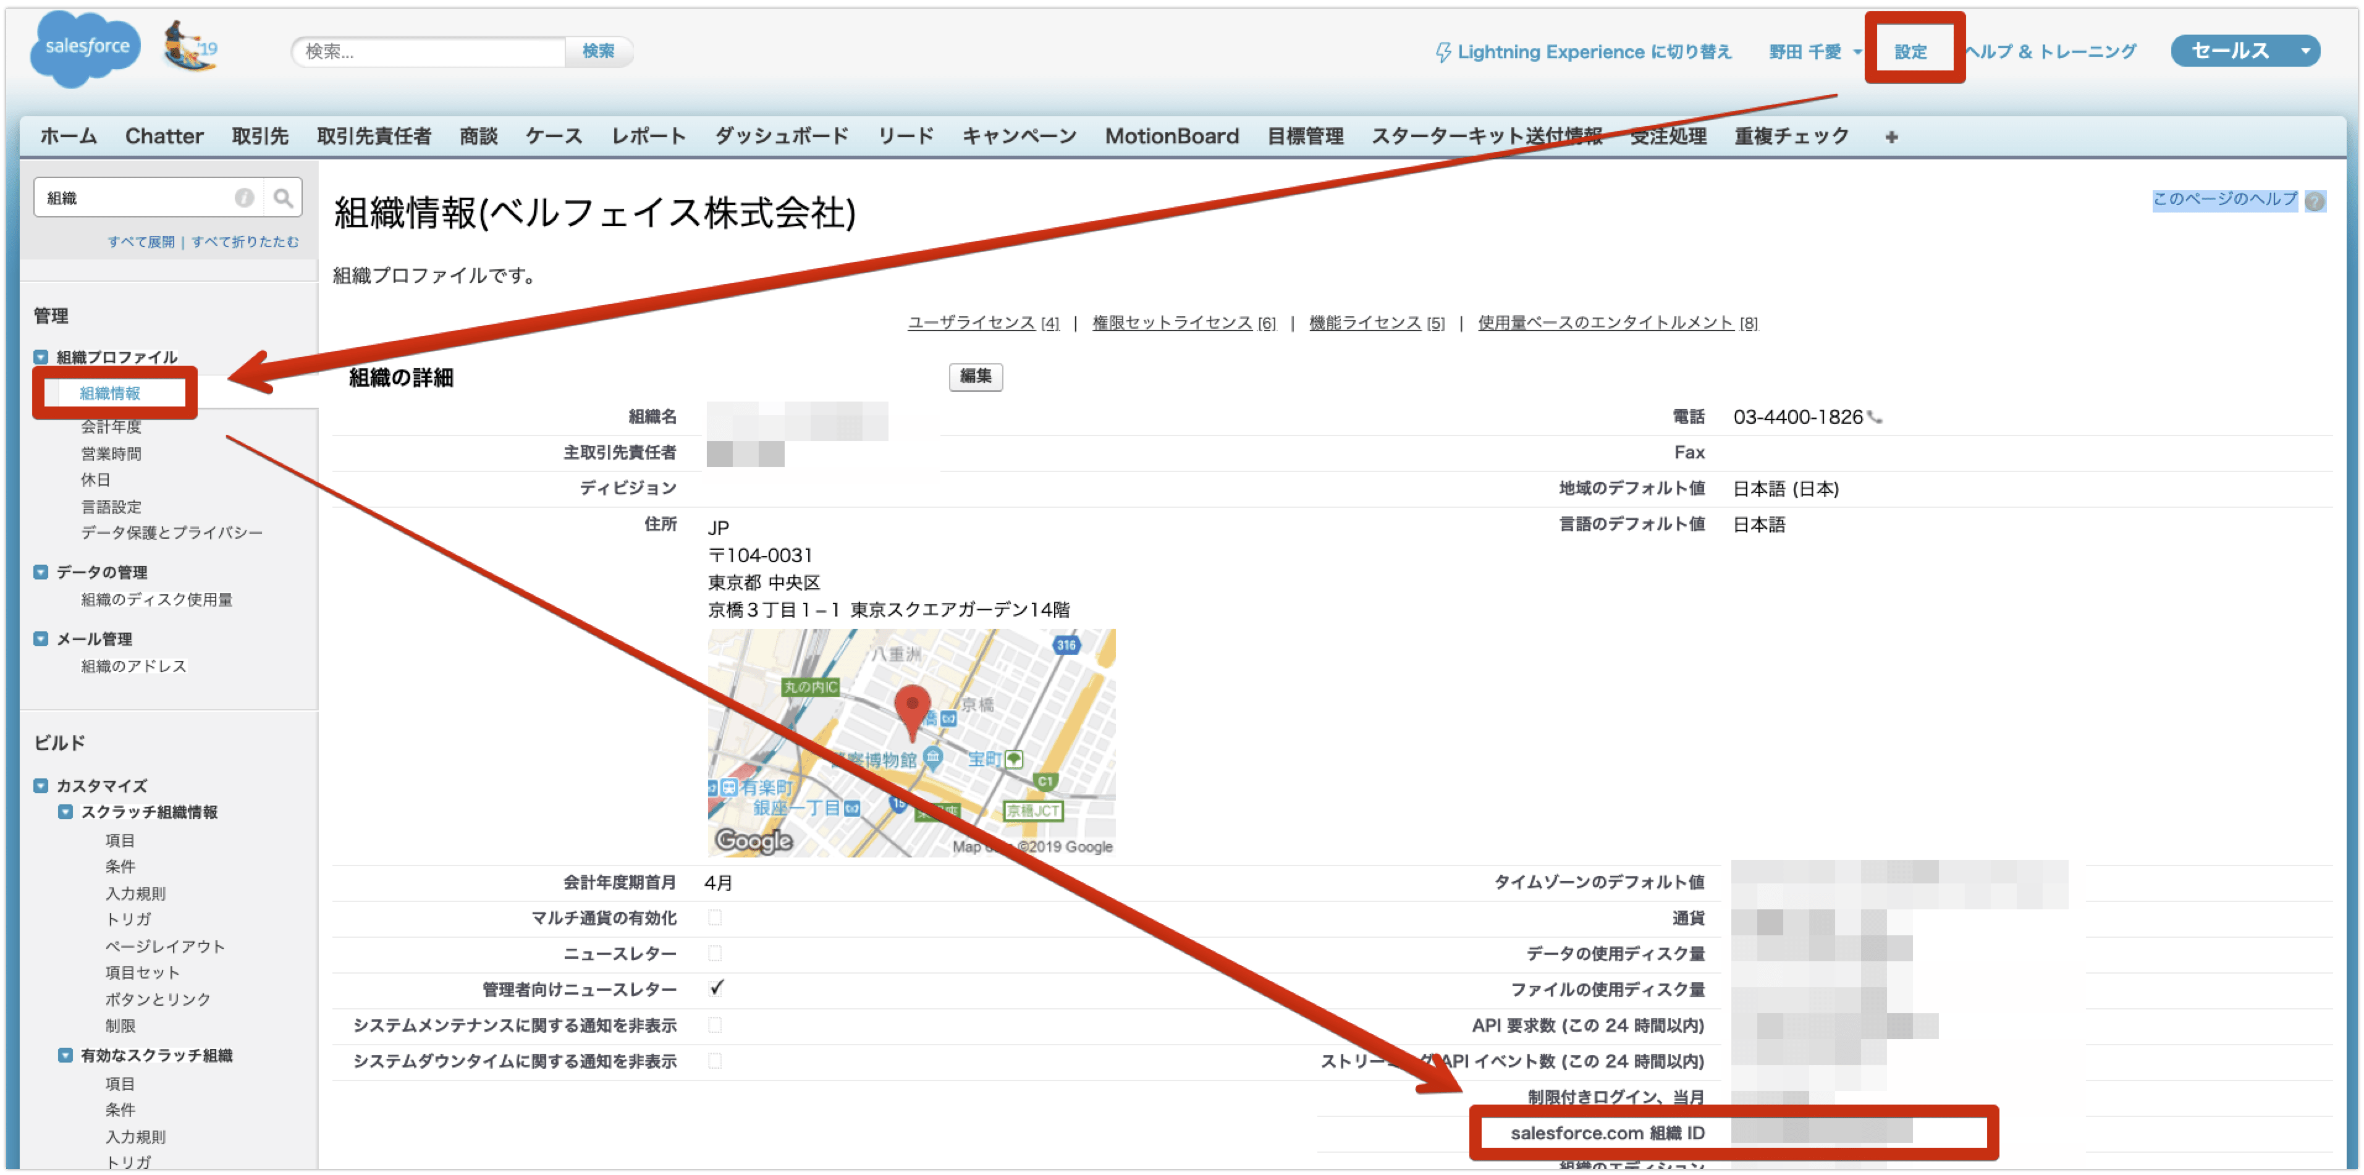Click the top 検索 search input field

click(428, 51)
